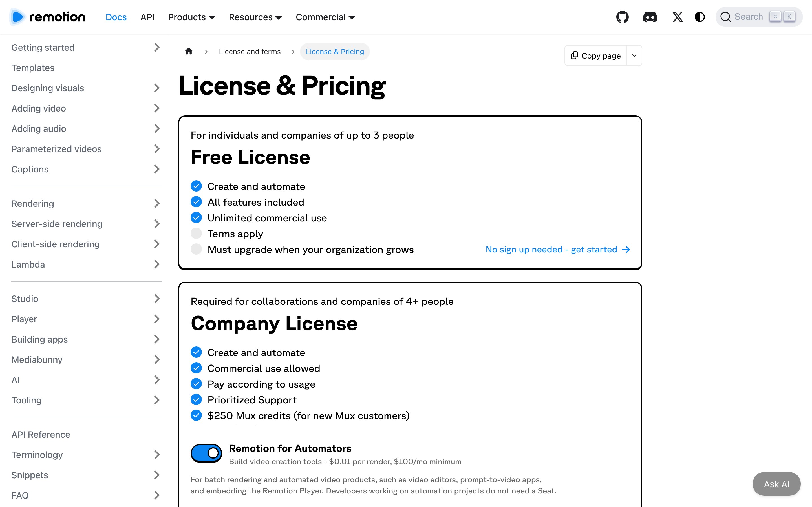This screenshot has width=812, height=507.
Task: Click the 'Free License' heading
Action: 251,158
